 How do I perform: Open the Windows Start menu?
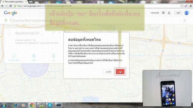[4, 105]
